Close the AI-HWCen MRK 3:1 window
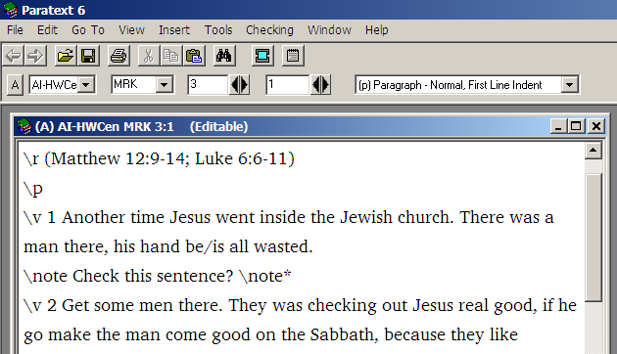Viewport: 617px width, 354px height. coord(596,126)
